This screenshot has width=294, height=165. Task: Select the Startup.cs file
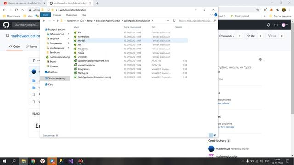83,73
